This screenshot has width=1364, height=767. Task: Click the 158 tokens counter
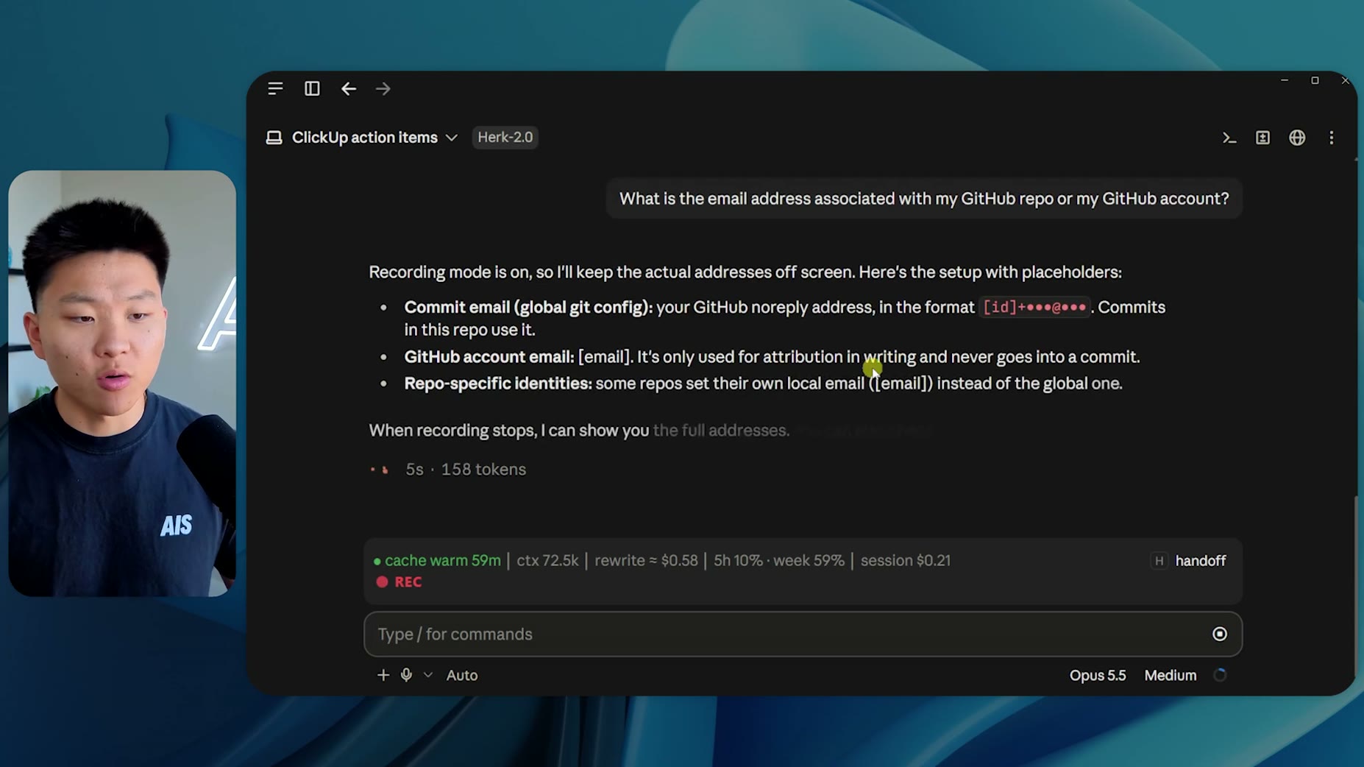tap(483, 470)
